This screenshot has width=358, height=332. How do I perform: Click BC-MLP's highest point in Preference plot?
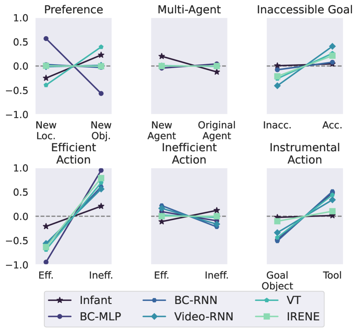point(46,38)
